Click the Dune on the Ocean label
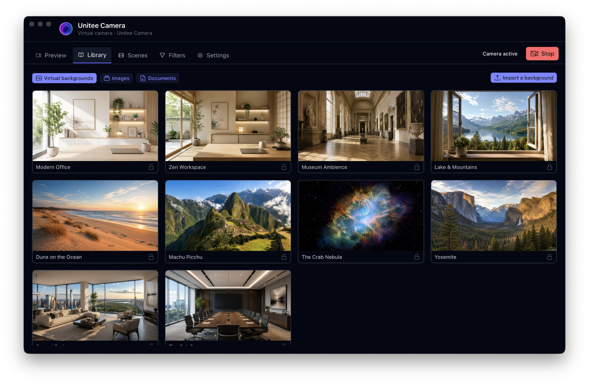This screenshot has height=385, width=589. point(59,257)
